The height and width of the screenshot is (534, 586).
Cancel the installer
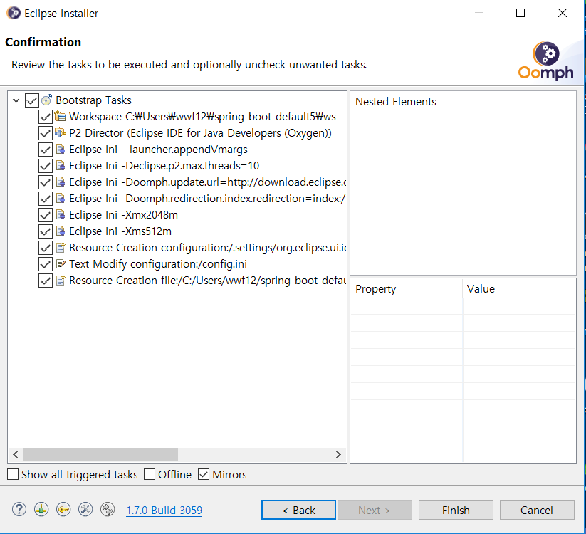(x=537, y=510)
